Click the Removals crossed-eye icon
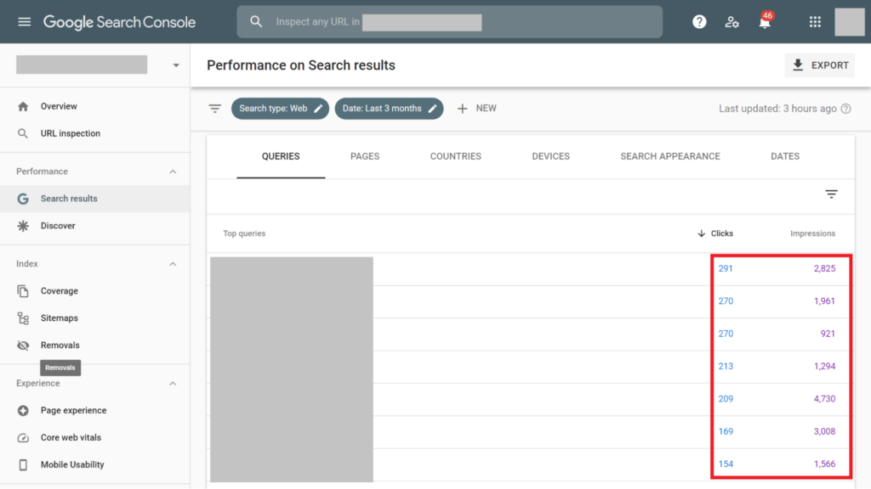 [23, 346]
